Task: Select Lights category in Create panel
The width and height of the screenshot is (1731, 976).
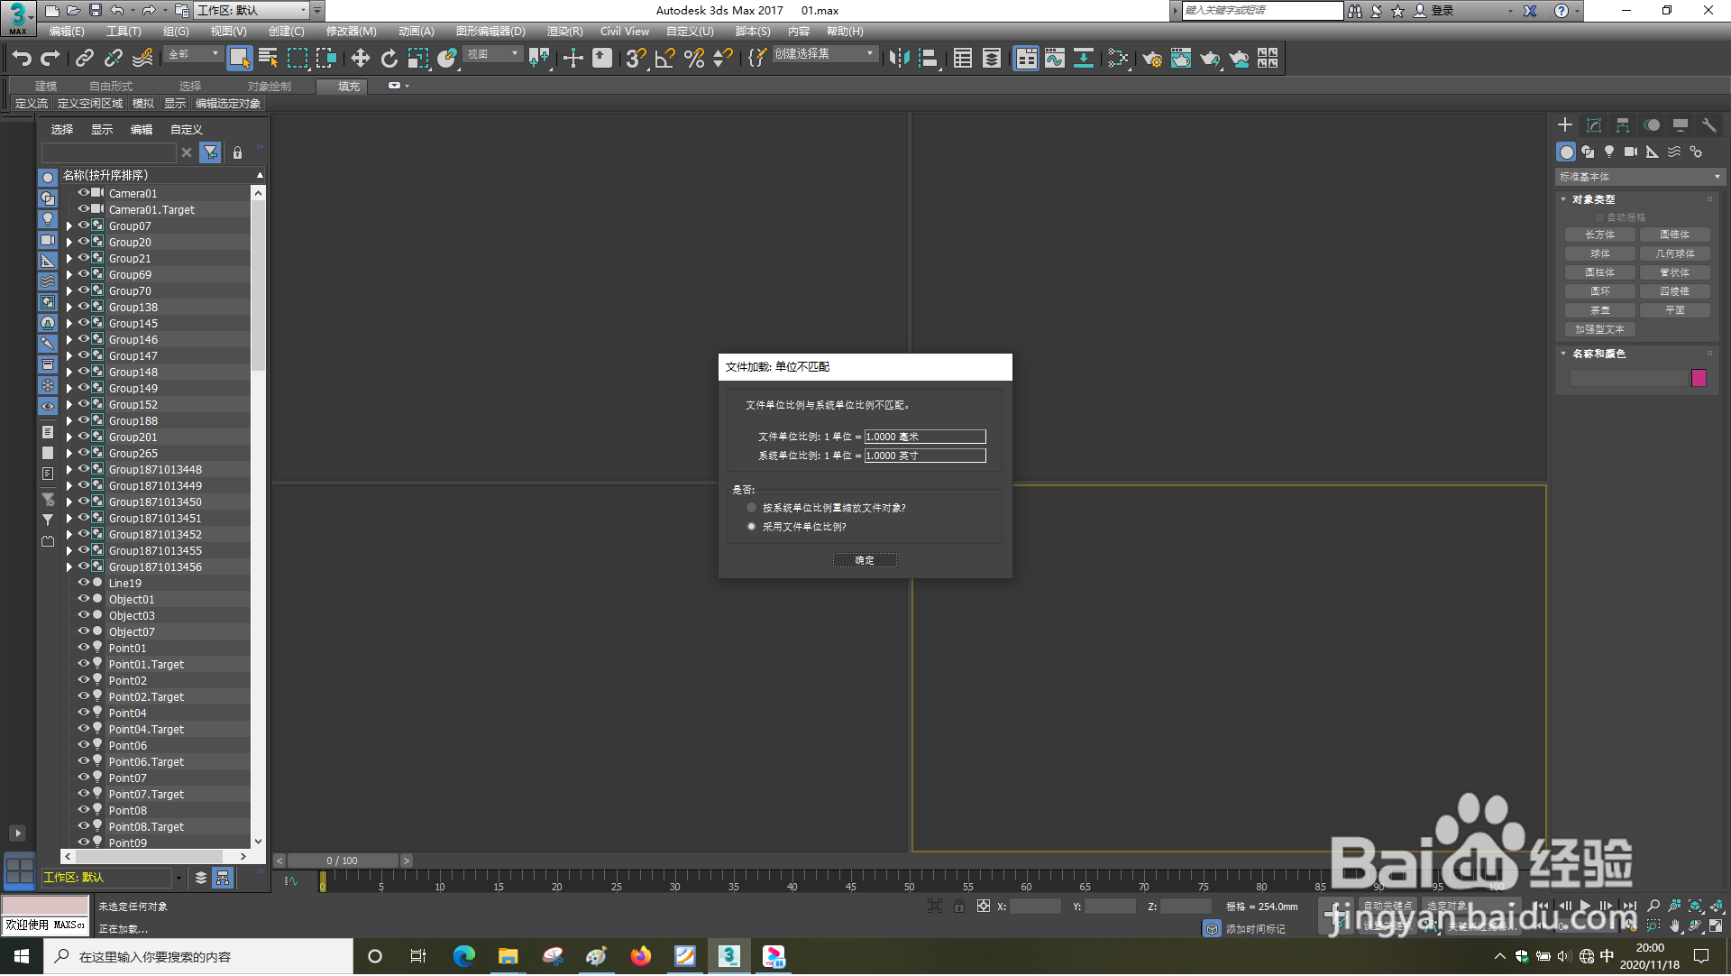Action: pos(1609,152)
